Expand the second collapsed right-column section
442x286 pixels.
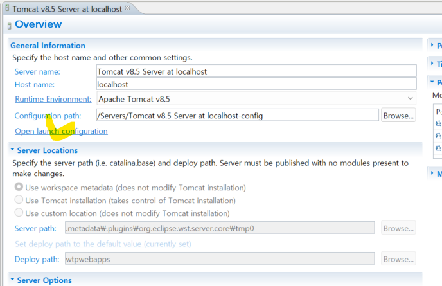click(x=432, y=64)
